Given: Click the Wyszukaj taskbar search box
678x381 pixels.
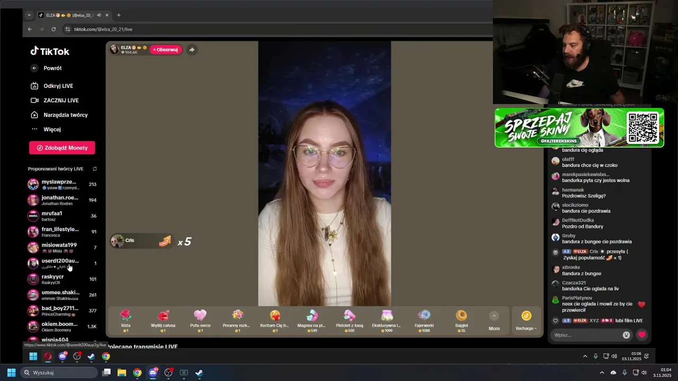Looking at the screenshot, I should [60, 373].
